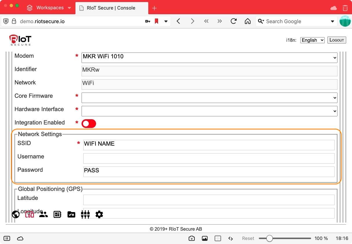
Task: Open the Hardware Interface dropdown
Action: [209, 111]
